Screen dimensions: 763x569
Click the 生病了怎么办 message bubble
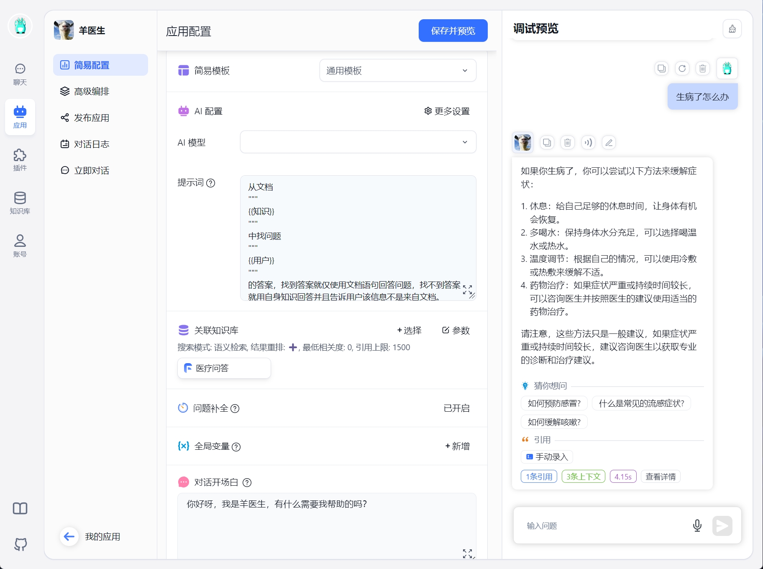[702, 97]
